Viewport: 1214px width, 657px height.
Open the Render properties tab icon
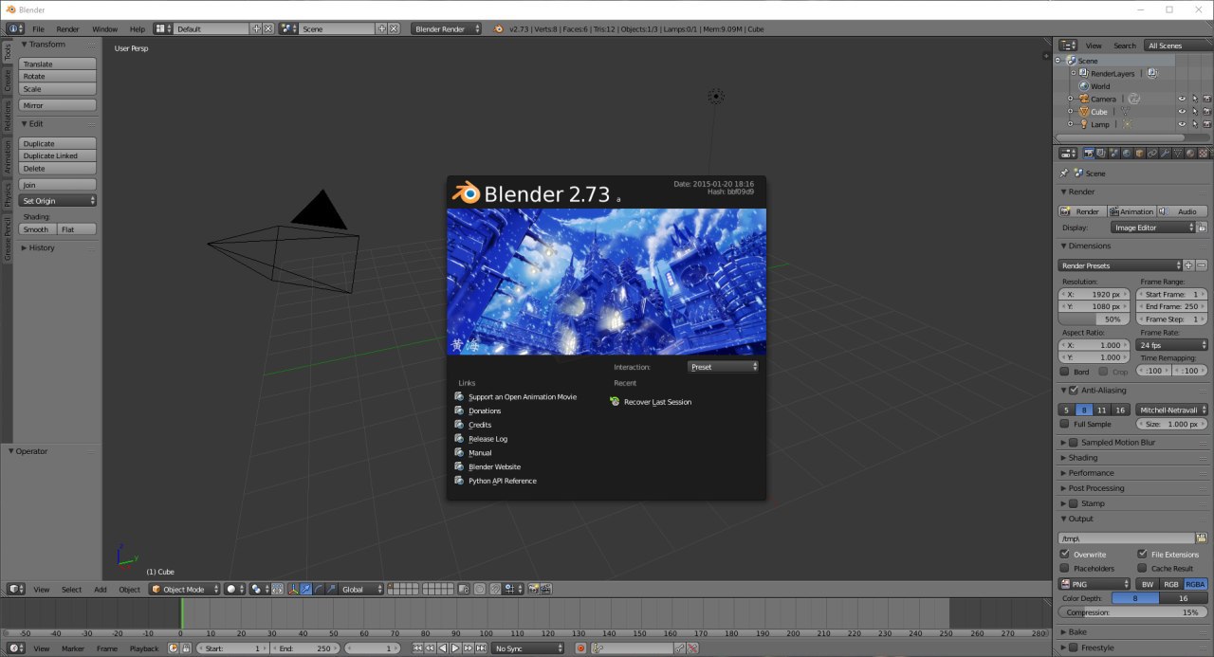pos(1089,153)
